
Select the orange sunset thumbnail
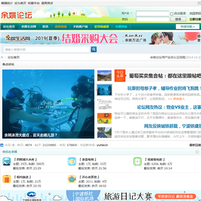pyautogui.click(x=104, y=118)
